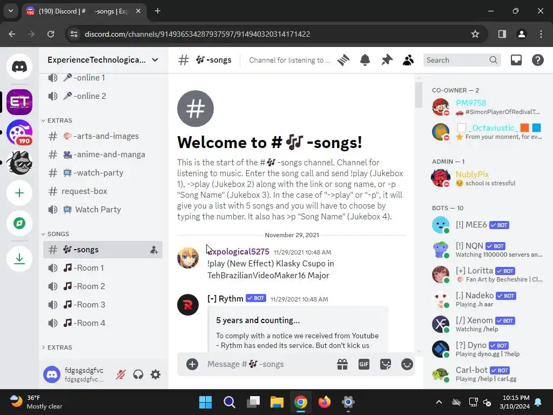
Task: Click plus attach button in message bar
Action: (192, 364)
